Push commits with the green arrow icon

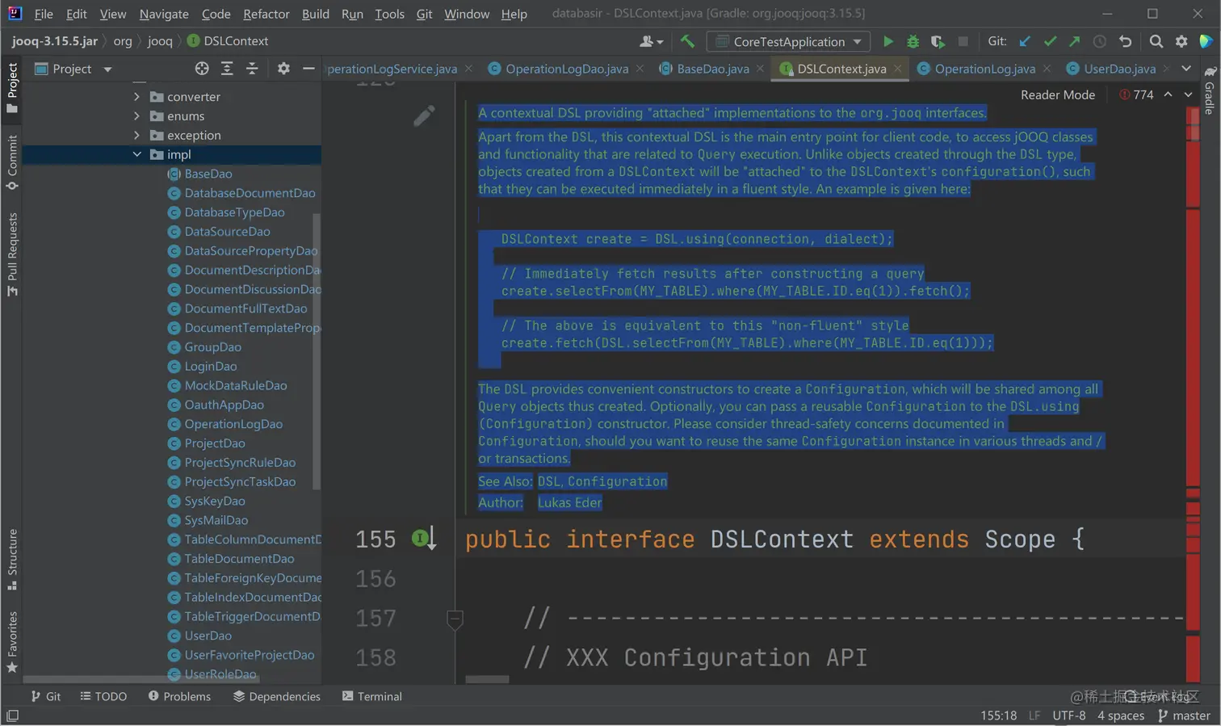click(1075, 41)
